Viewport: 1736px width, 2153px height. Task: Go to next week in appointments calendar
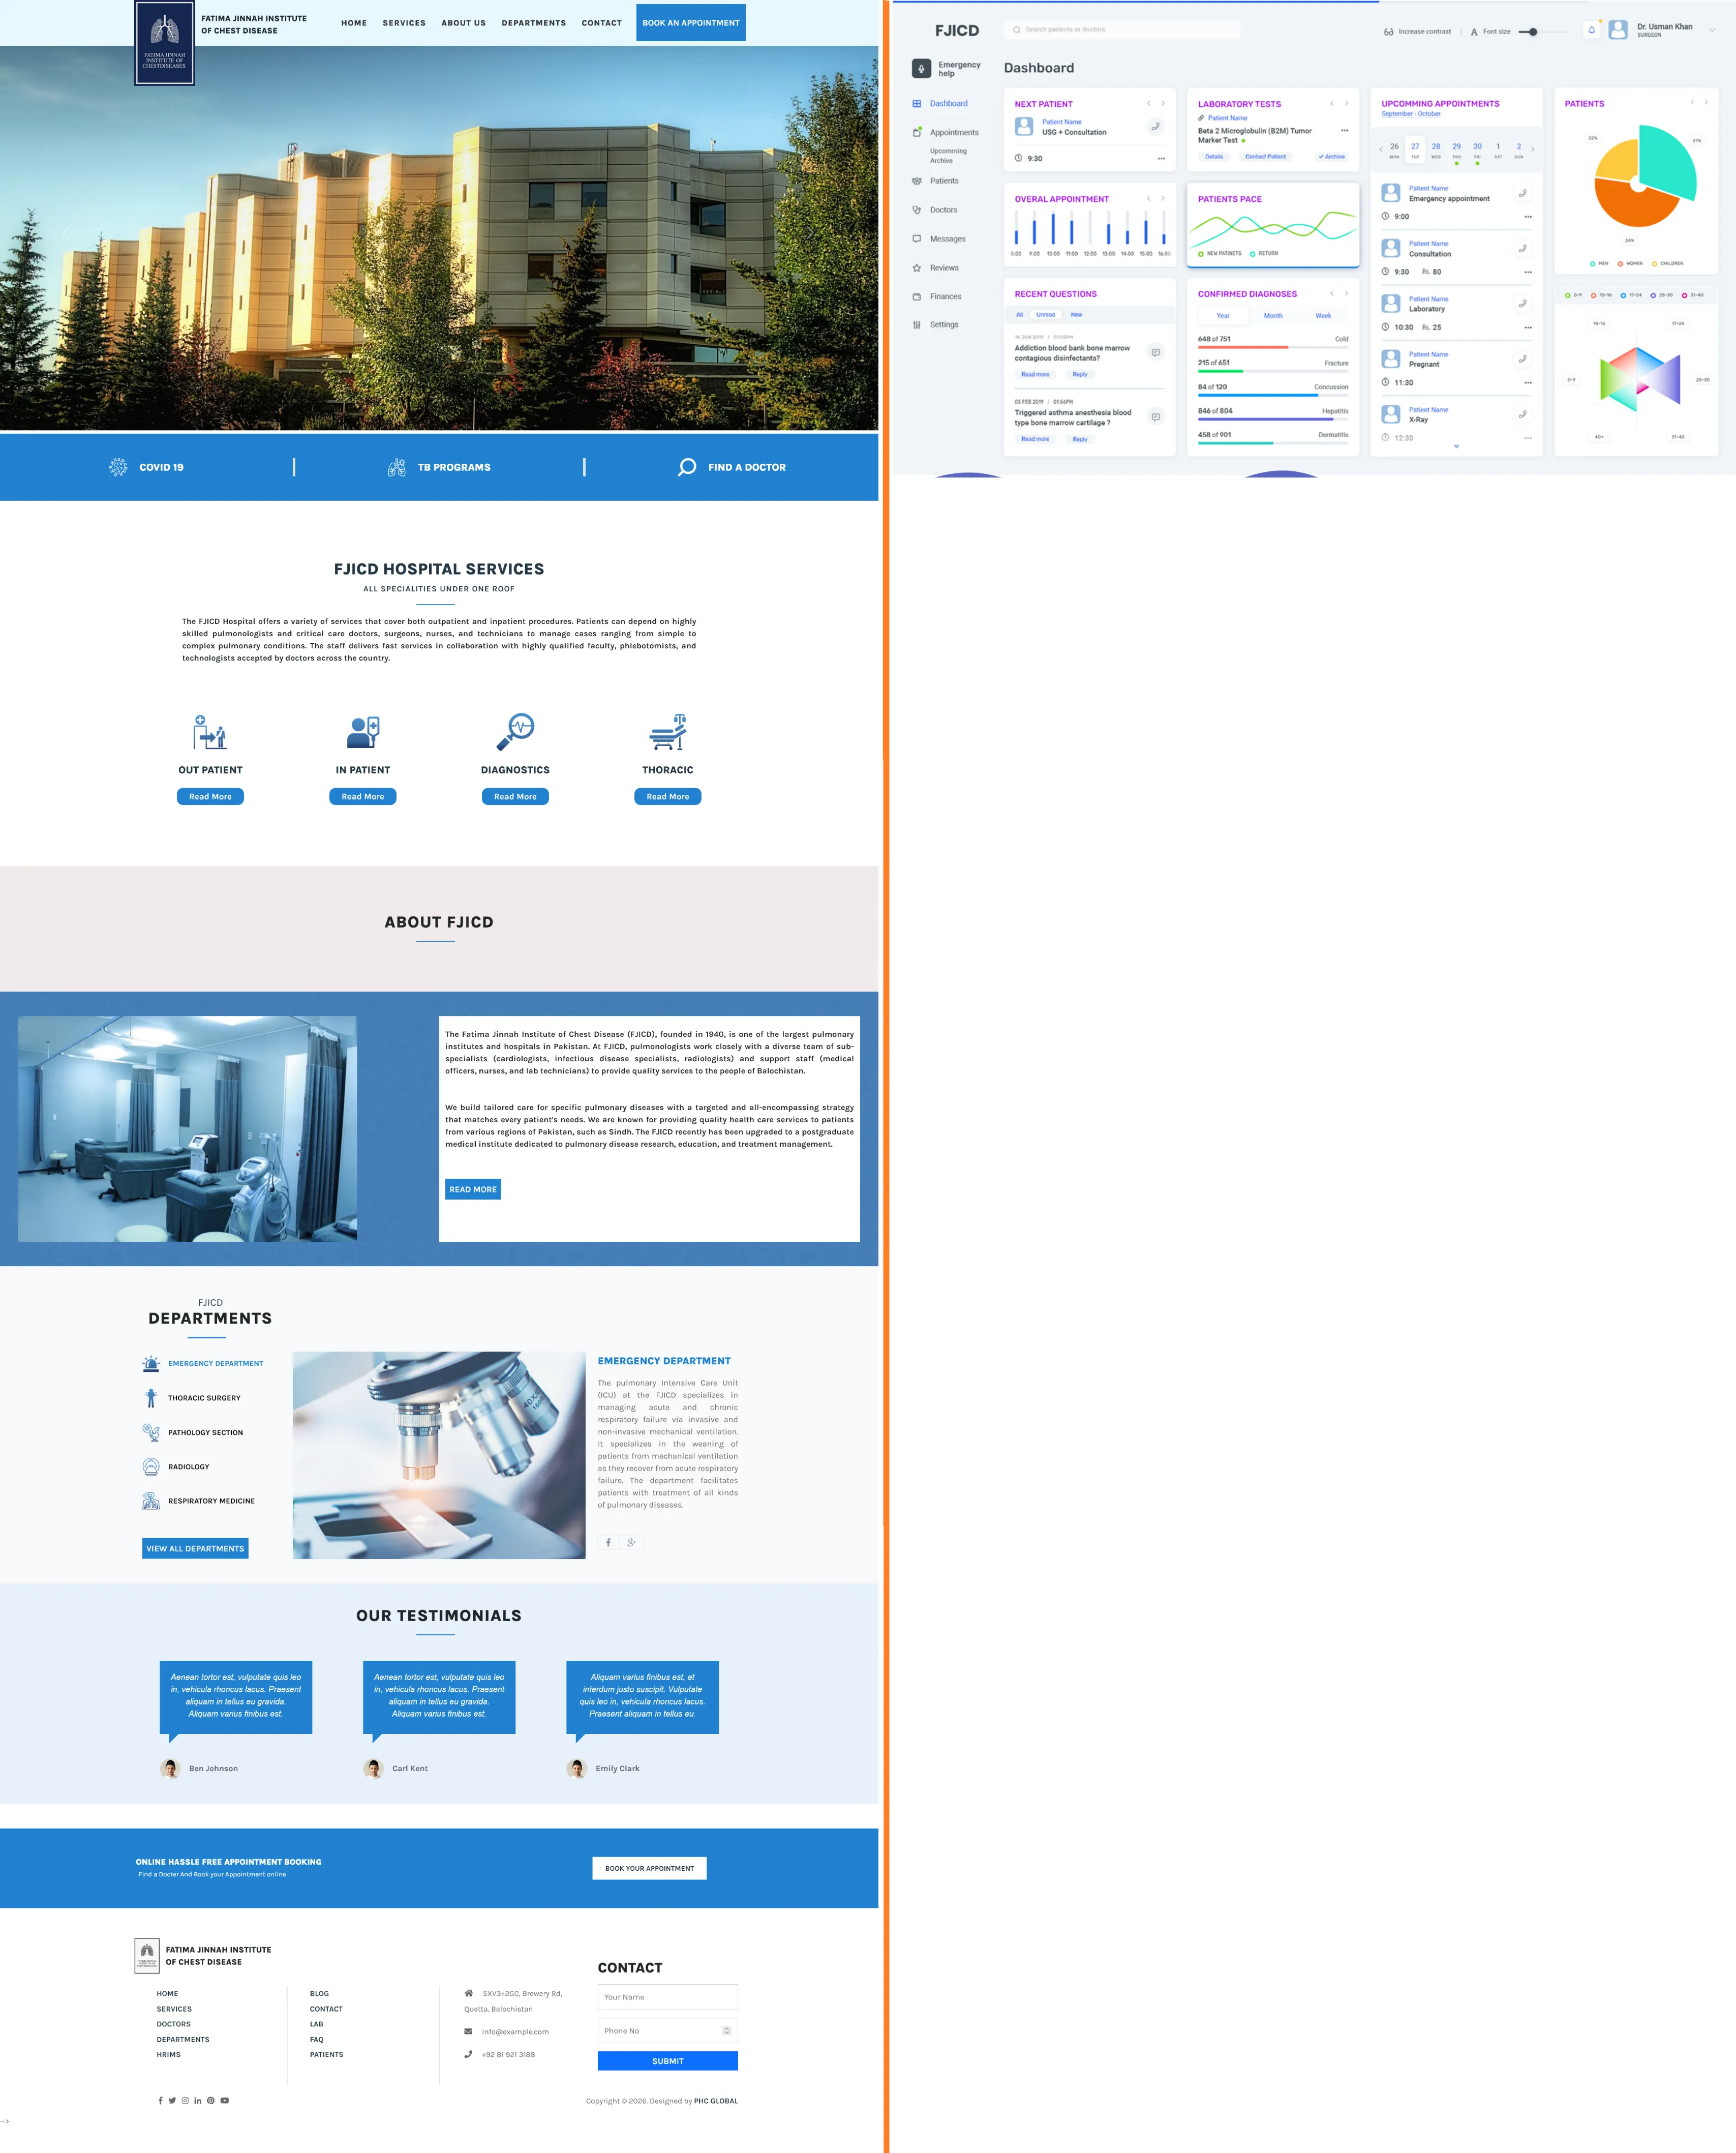click(x=1532, y=149)
